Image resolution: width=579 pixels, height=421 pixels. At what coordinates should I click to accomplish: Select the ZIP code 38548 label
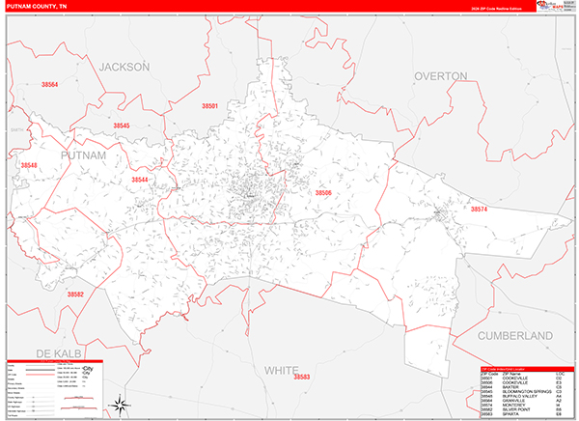click(29, 165)
